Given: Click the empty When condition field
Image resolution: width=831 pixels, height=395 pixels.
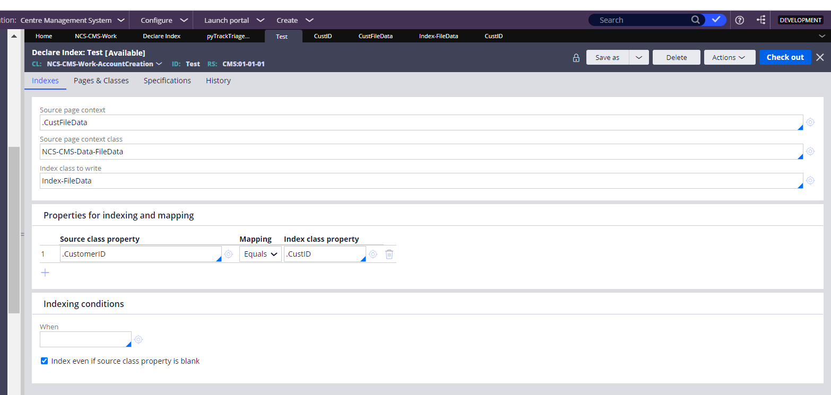Looking at the screenshot, I should tap(85, 339).
